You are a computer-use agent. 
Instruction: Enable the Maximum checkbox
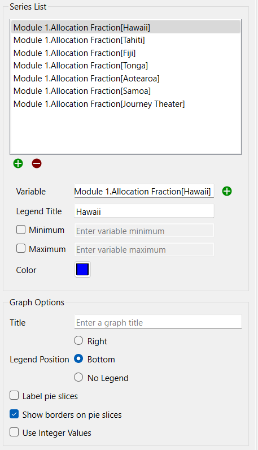point(21,249)
